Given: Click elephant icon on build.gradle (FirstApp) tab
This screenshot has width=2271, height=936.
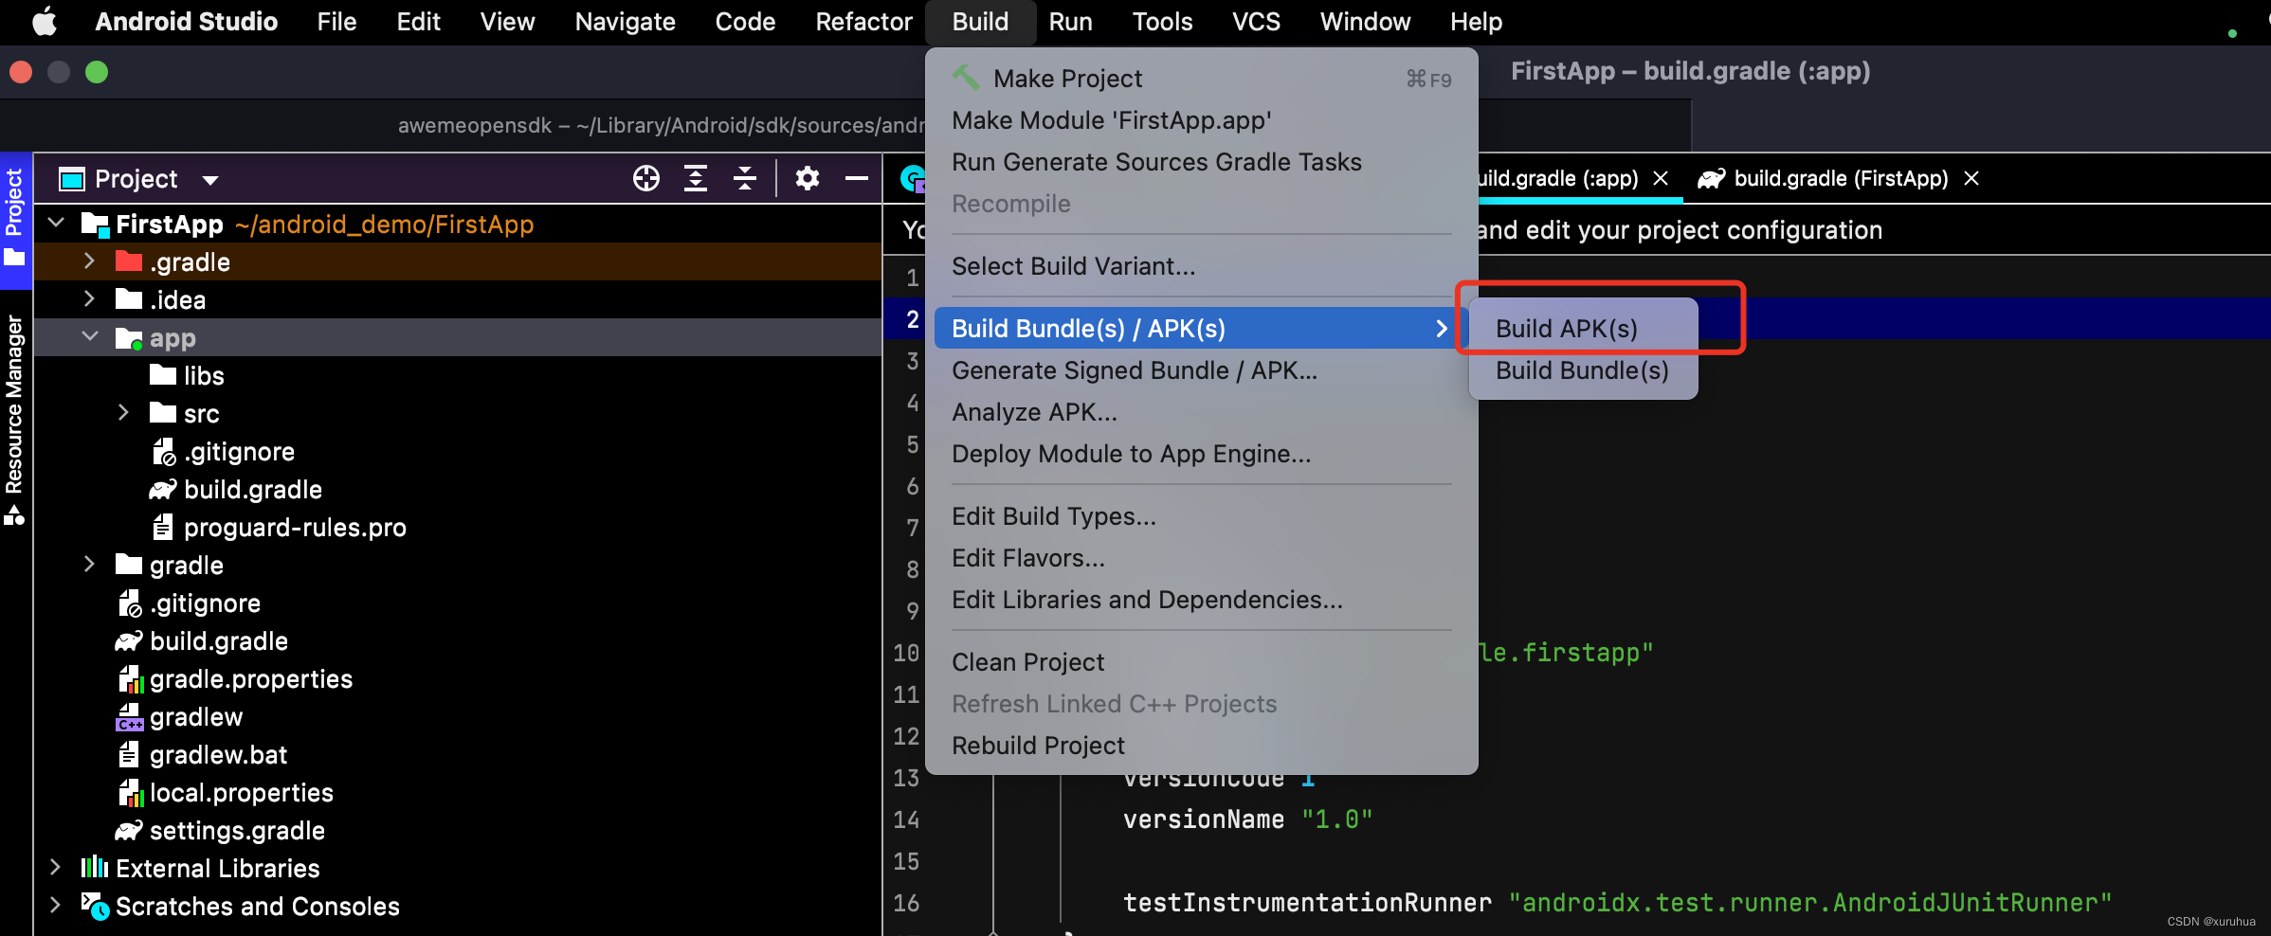Looking at the screenshot, I should pos(1711,178).
